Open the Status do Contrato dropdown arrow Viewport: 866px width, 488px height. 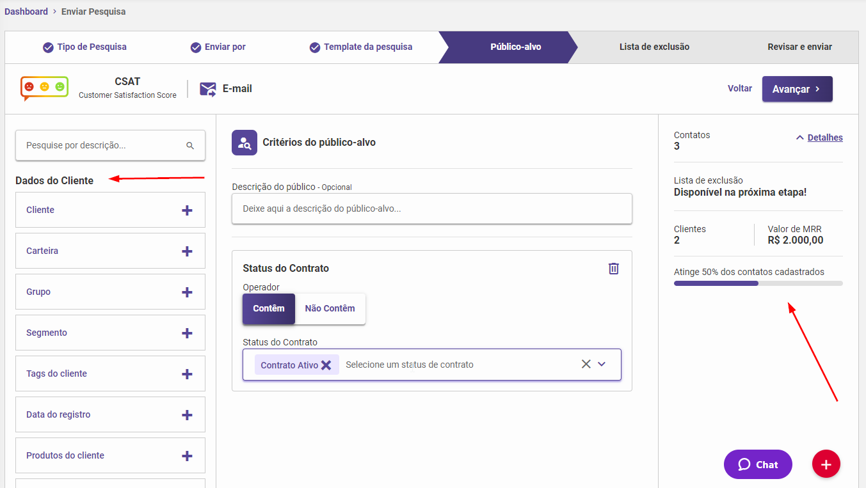point(602,364)
